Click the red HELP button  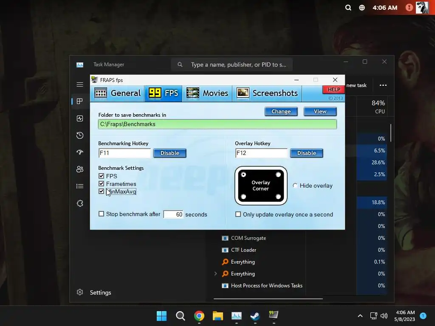pos(334,90)
